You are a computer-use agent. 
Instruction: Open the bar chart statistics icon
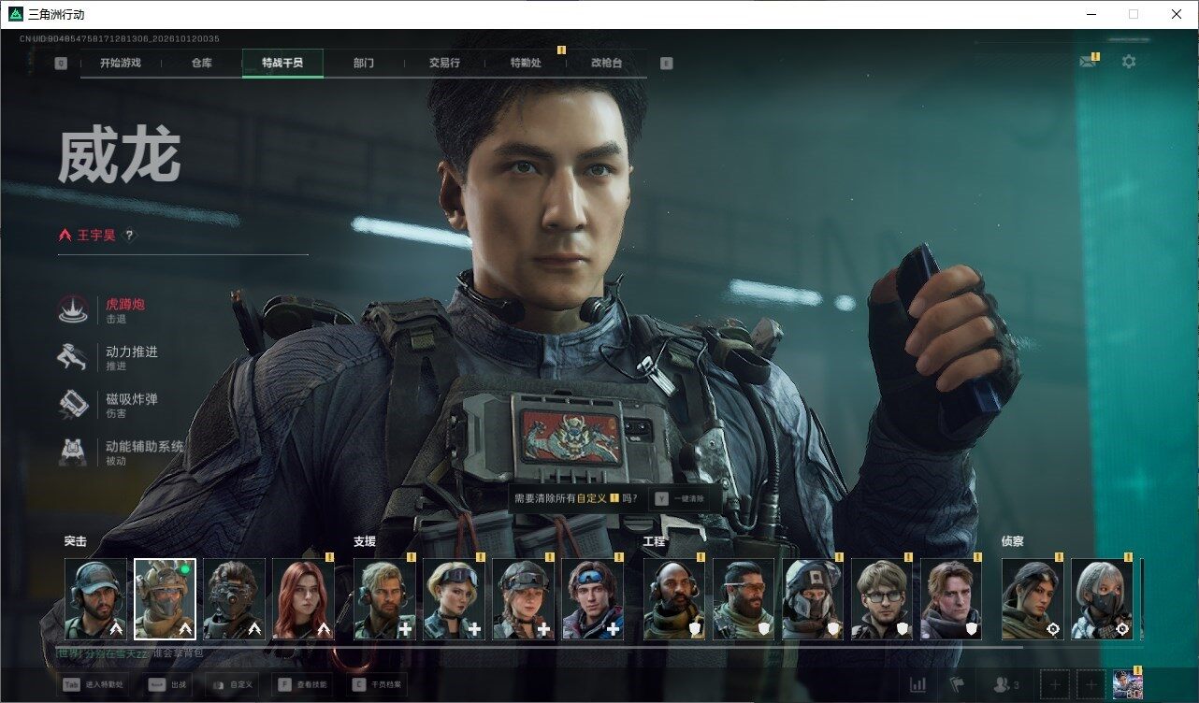click(918, 685)
